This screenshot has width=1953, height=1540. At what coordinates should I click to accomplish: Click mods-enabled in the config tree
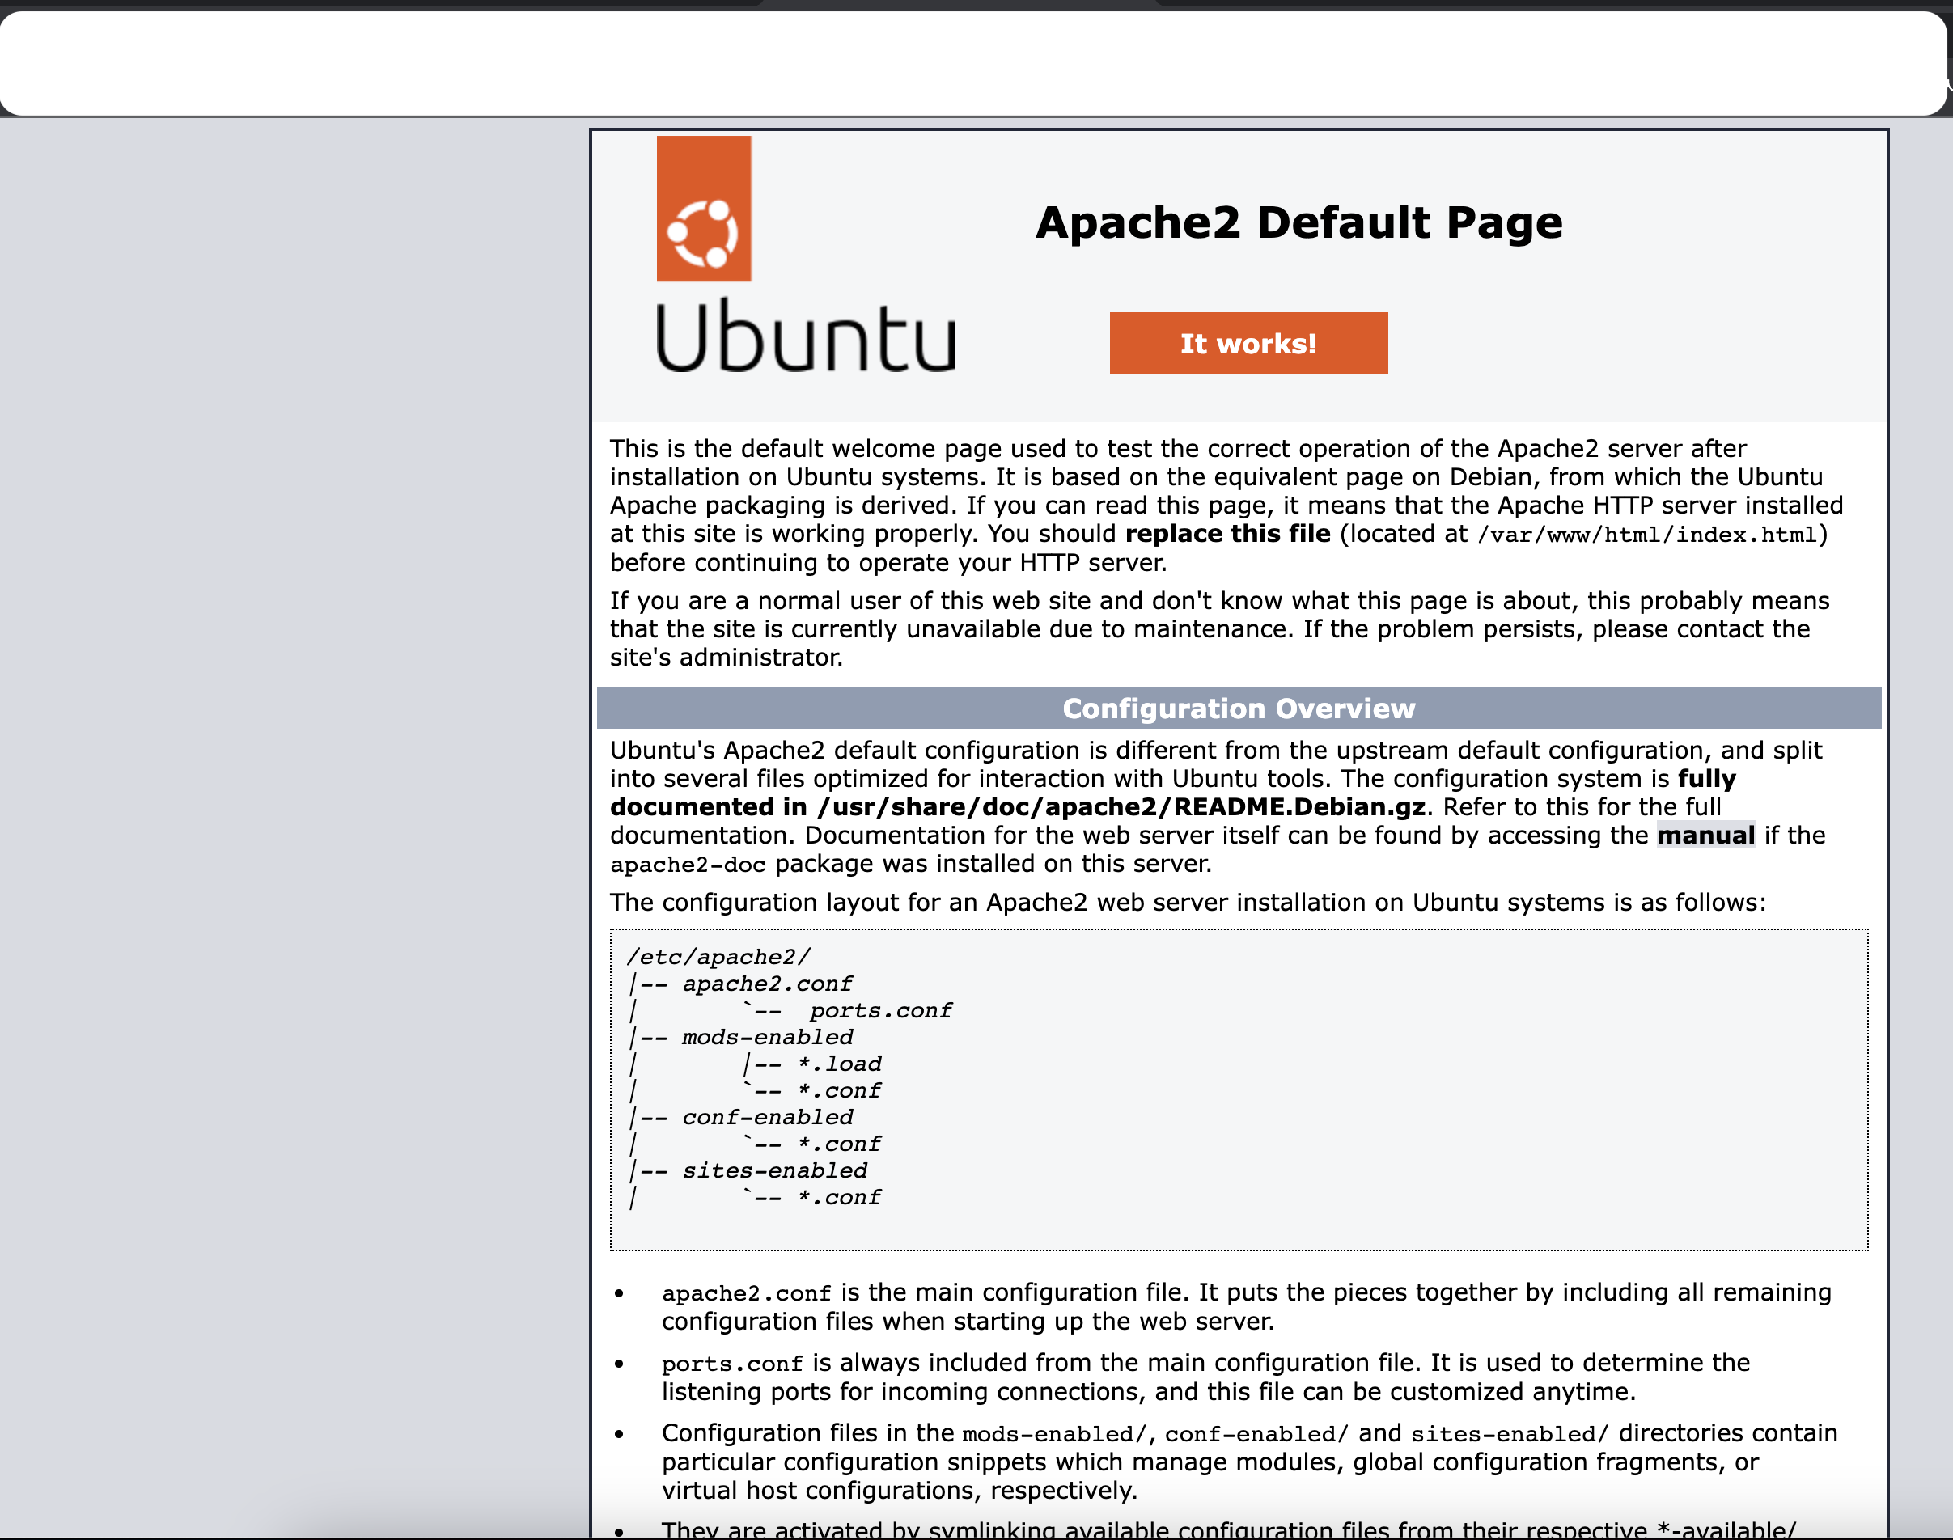click(x=767, y=1037)
